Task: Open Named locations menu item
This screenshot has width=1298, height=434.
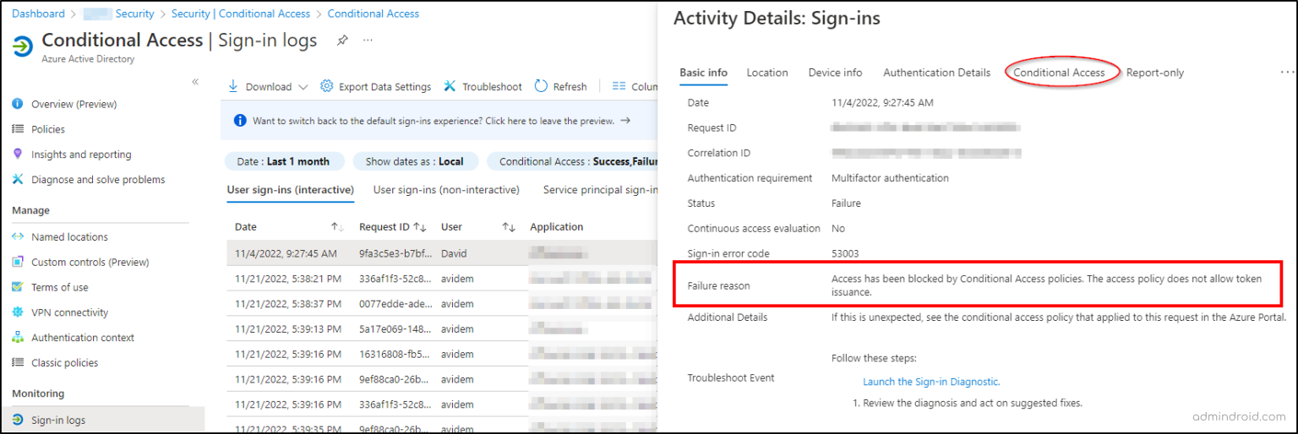Action: (70, 237)
